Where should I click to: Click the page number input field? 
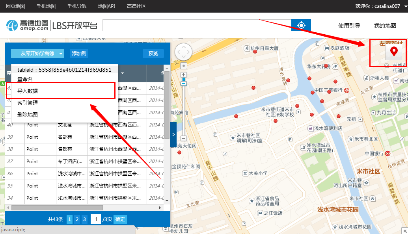tap(96, 219)
